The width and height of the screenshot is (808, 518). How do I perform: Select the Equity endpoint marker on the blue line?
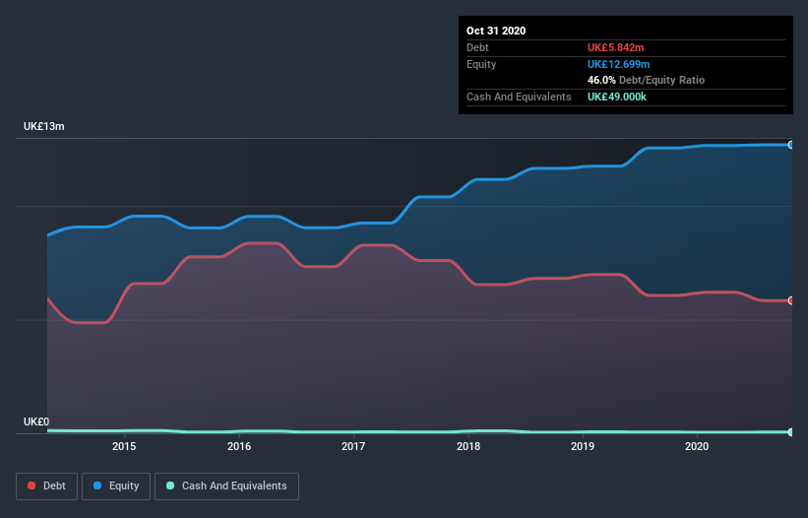[x=791, y=145]
